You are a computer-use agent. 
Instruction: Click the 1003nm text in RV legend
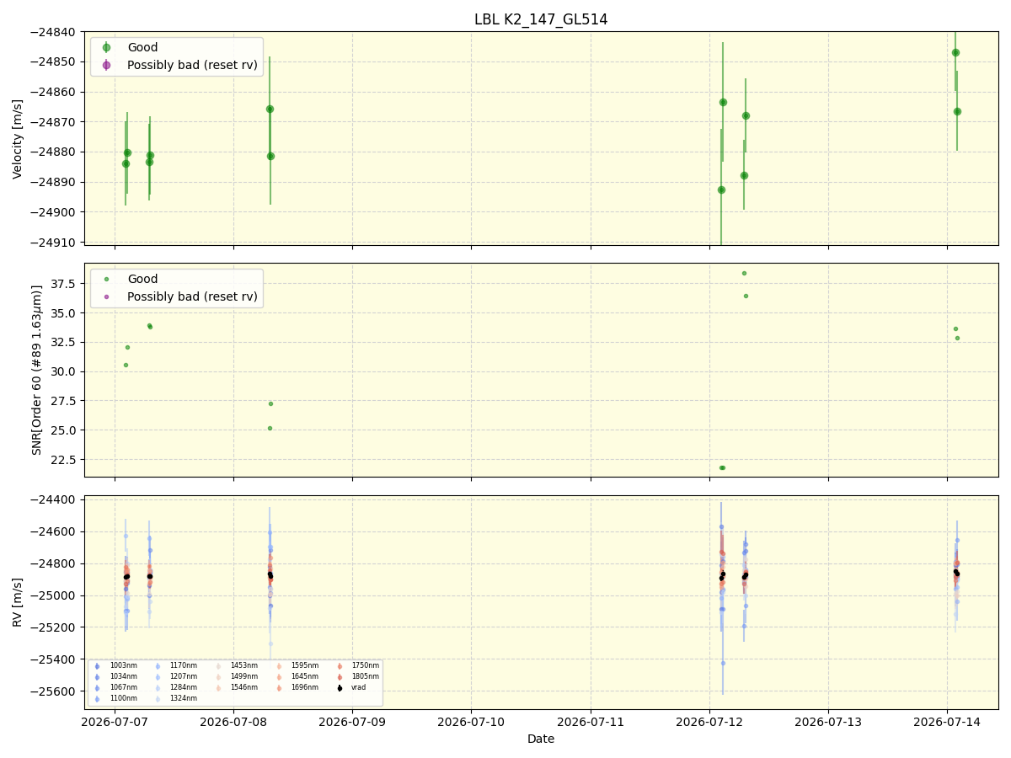(x=123, y=666)
